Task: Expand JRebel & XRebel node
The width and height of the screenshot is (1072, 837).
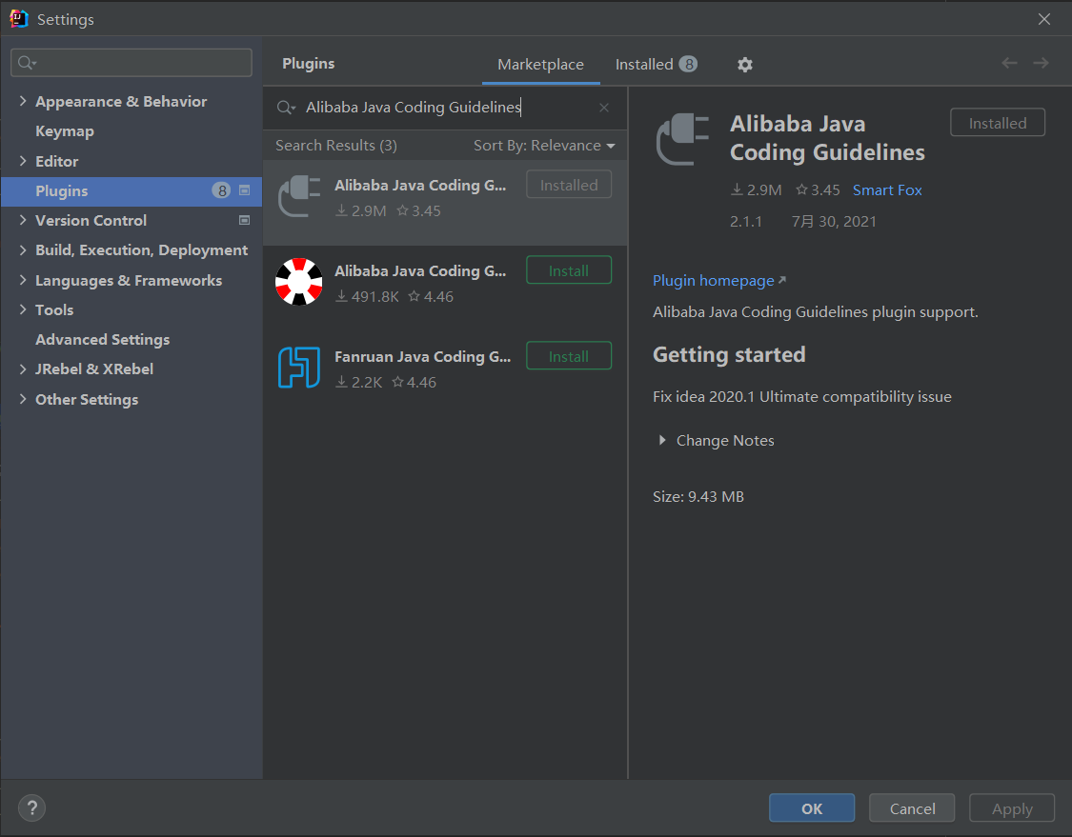Action: pos(23,369)
